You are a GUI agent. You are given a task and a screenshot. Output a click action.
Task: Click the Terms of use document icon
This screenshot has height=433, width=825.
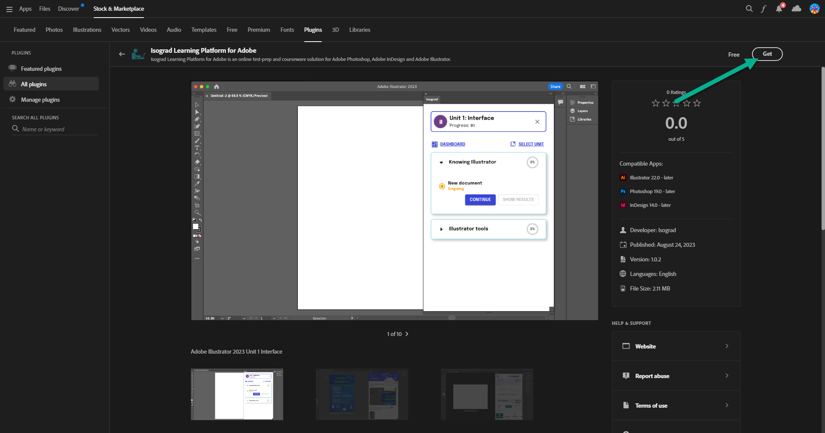pyautogui.click(x=626, y=405)
